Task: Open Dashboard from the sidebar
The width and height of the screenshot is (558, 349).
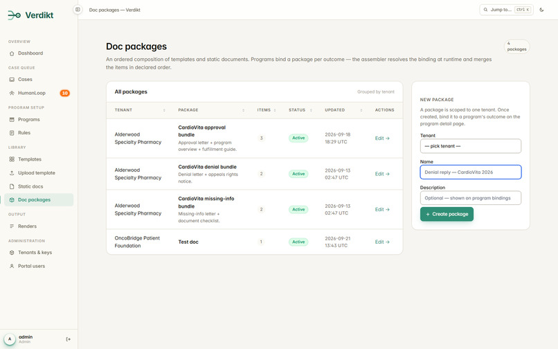Action: (39, 53)
